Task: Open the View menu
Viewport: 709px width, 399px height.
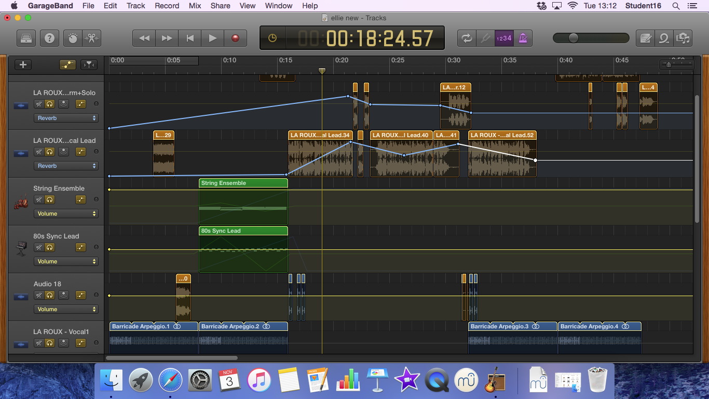Action: [x=248, y=6]
